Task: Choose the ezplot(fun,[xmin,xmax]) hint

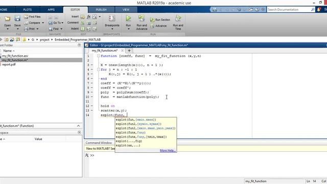Action: click(136, 120)
